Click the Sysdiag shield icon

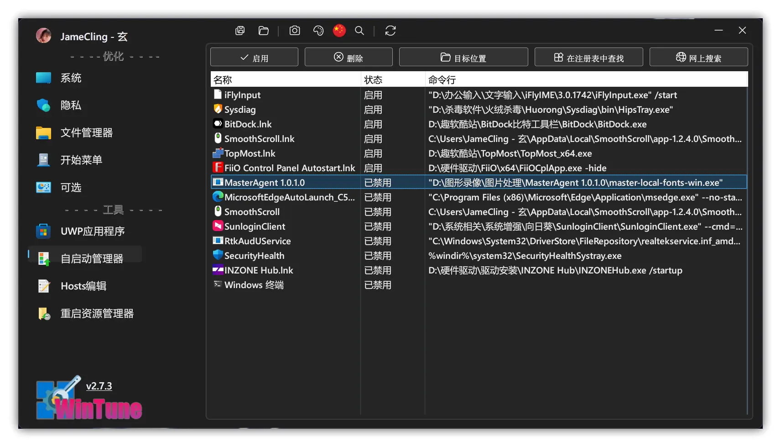click(x=218, y=109)
